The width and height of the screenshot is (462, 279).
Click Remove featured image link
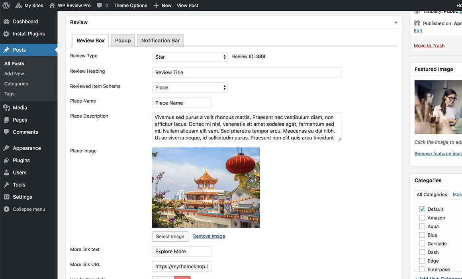(x=438, y=153)
